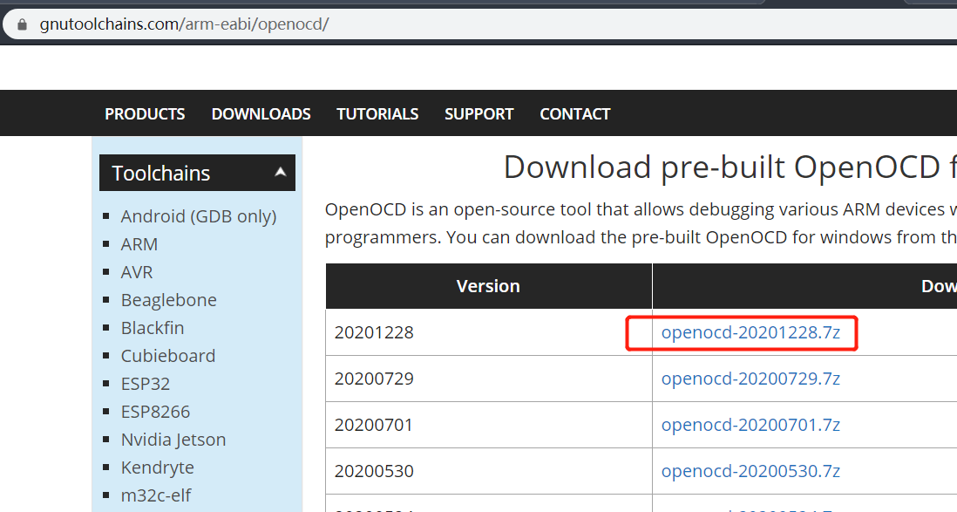Viewport: 957px width, 512px height.
Task: Collapse the Toolchains sidebar section
Action: (x=281, y=173)
